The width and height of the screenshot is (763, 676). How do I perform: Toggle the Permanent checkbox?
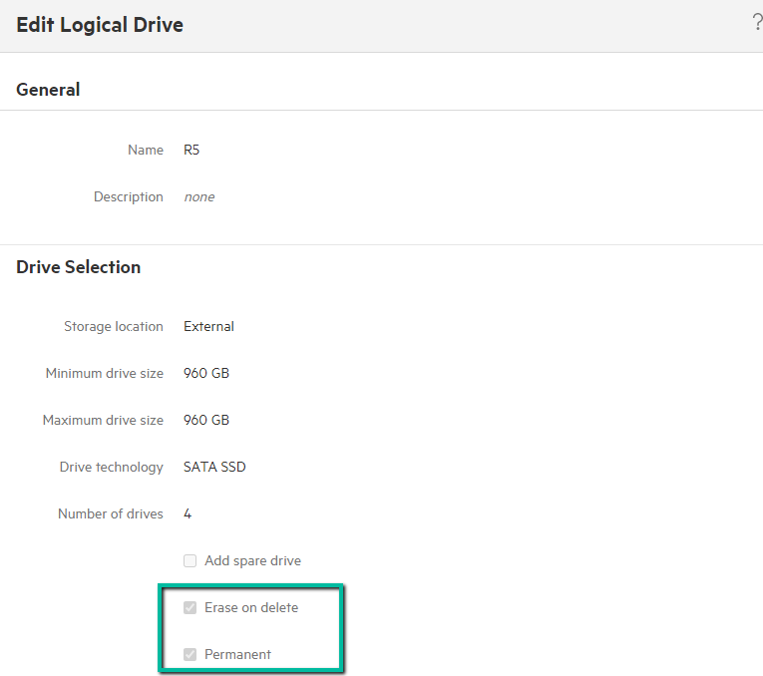click(x=191, y=655)
